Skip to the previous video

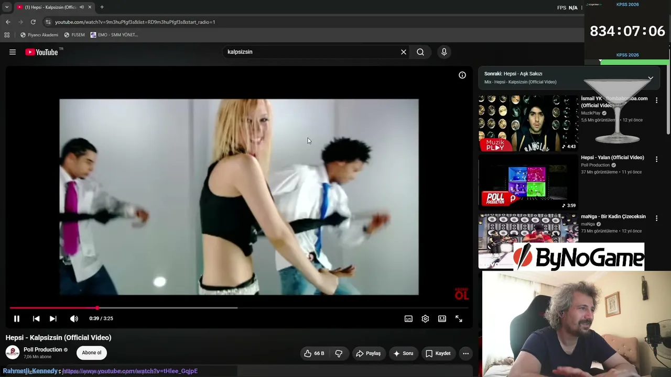point(36,318)
